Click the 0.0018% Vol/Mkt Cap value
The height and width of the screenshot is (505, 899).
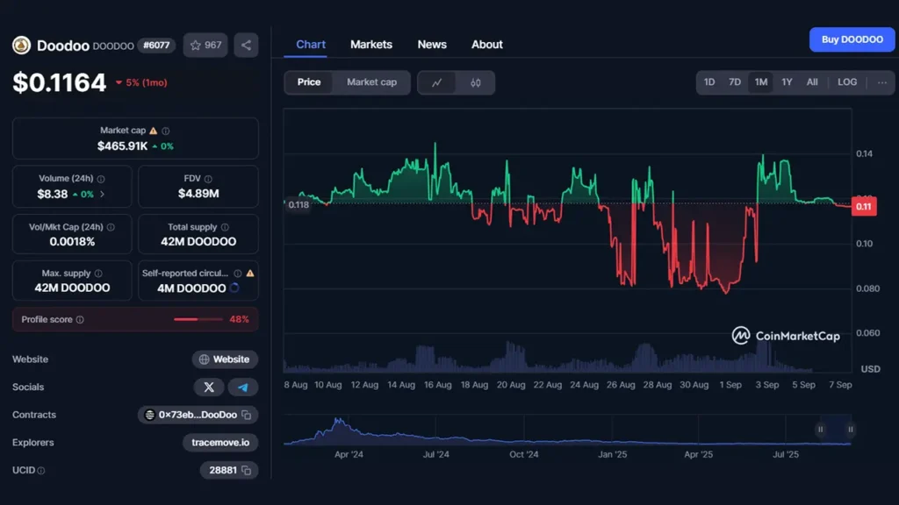[x=72, y=242]
